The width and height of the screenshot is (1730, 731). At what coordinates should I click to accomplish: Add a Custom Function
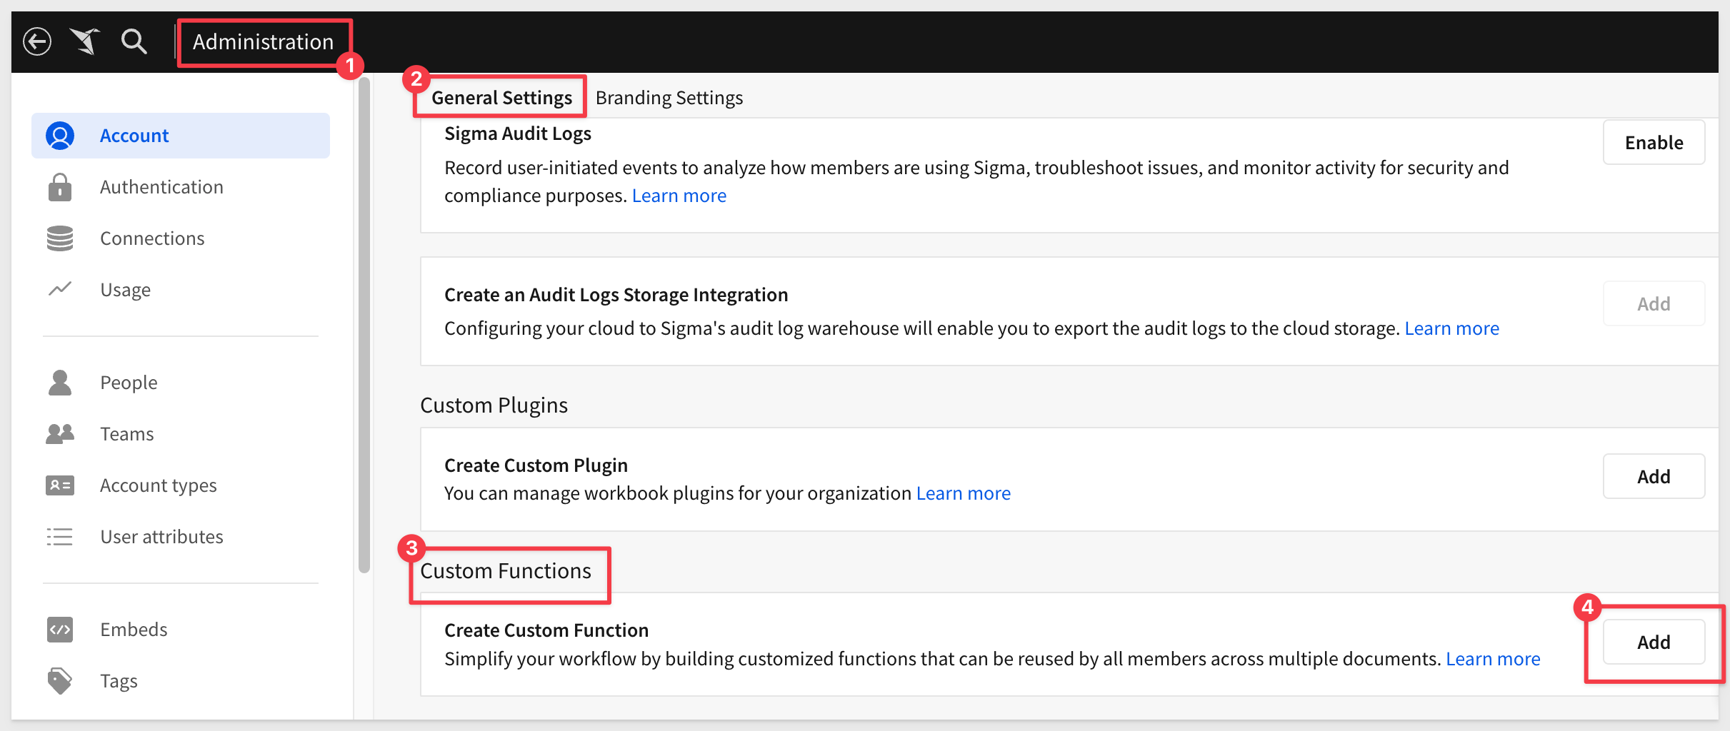tap(1654, 642)
